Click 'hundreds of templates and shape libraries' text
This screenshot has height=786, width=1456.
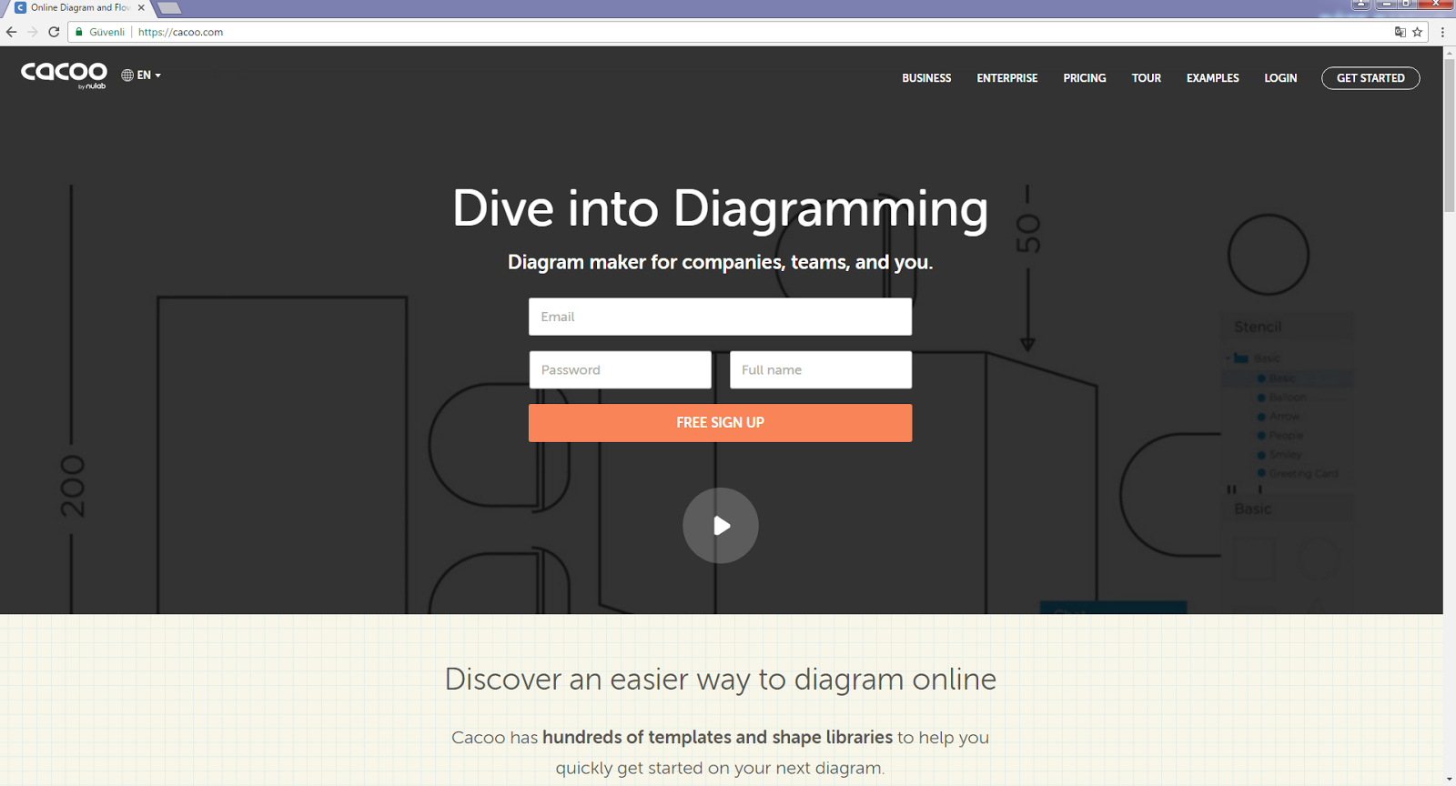717,738
